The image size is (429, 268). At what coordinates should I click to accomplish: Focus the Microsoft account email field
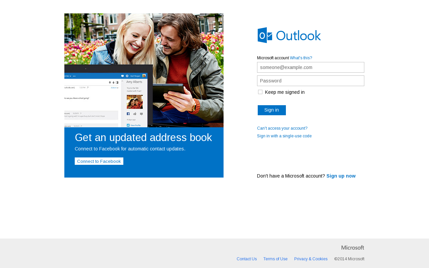(x=311, y=67)
